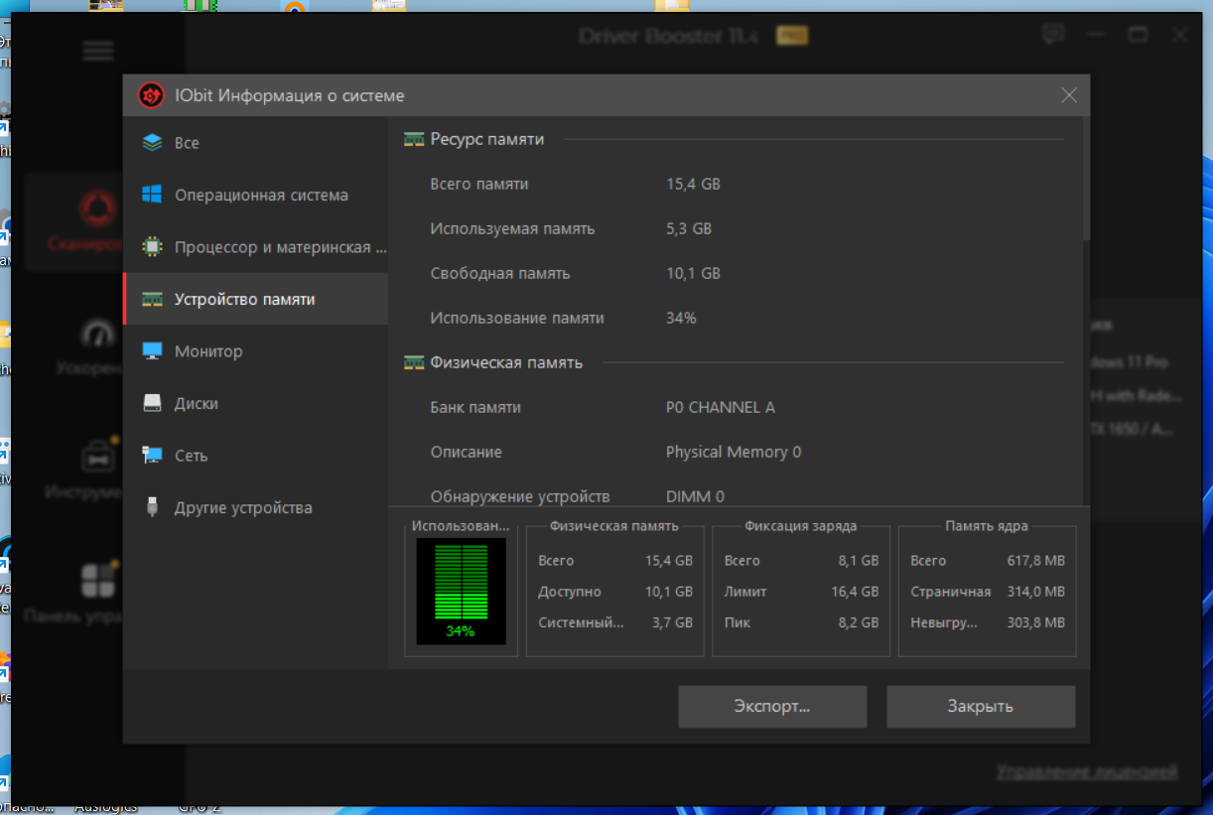The height and width of the screenshot is (815, 1213).
Task: Click the 'Использование памяти' value 34%
Action: tap(681, 319)
